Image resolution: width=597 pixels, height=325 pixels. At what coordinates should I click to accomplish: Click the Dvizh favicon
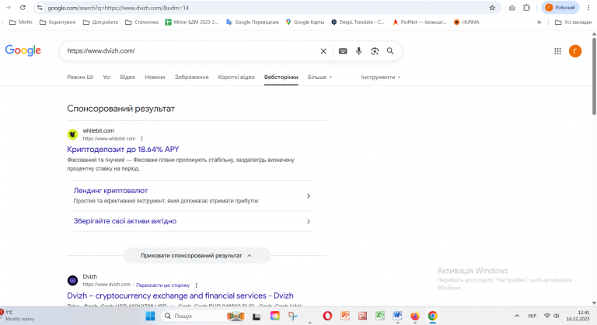pos(72,281)
